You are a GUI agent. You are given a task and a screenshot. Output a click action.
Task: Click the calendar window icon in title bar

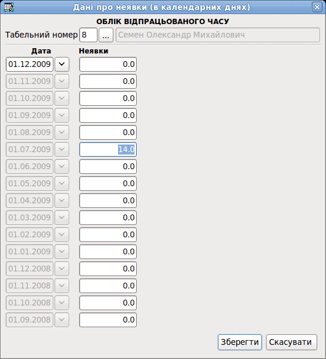pyautogui.click(x=9, y=7)
